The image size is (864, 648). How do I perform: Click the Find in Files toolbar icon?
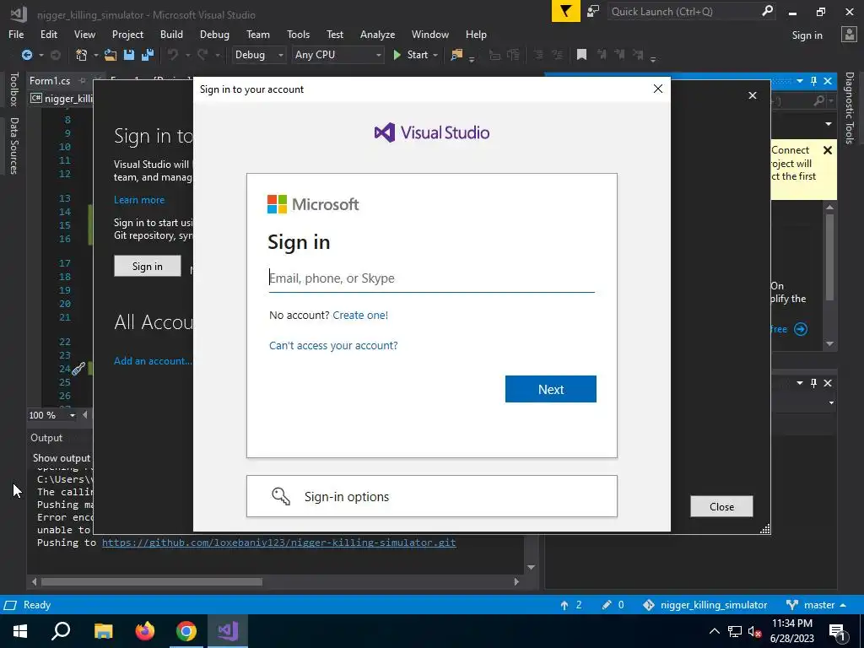pyautogui.click(x=456, y=55)
